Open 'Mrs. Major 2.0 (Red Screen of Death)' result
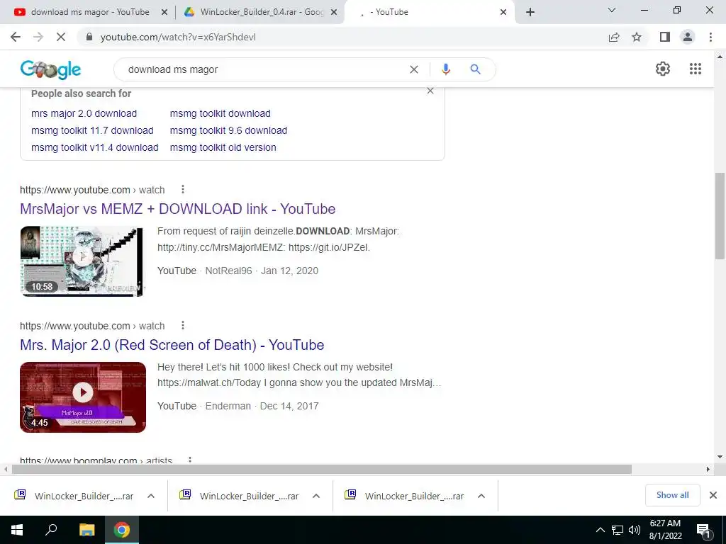Image resolution: width=726 pixels, height=544 pixels. (172, 345)
